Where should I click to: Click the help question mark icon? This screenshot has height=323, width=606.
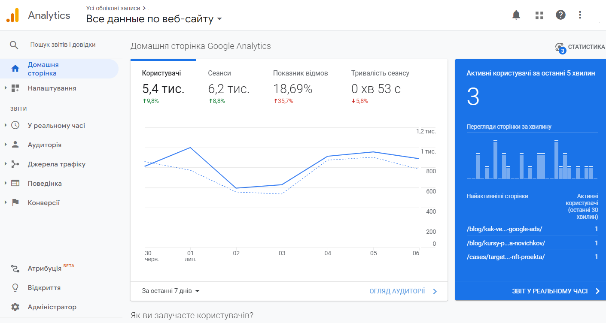click(560, 15)
